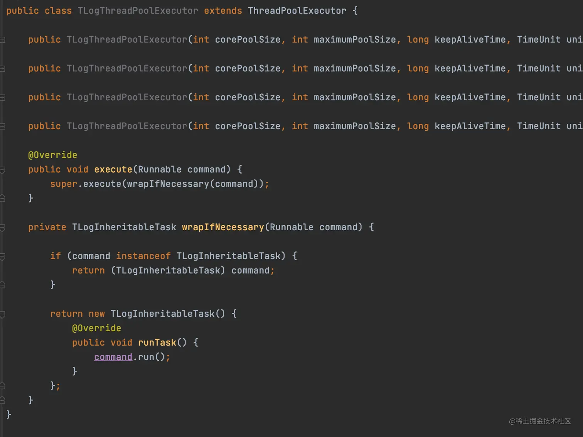Click the @Override annotation above execute

tap(52, 155)
